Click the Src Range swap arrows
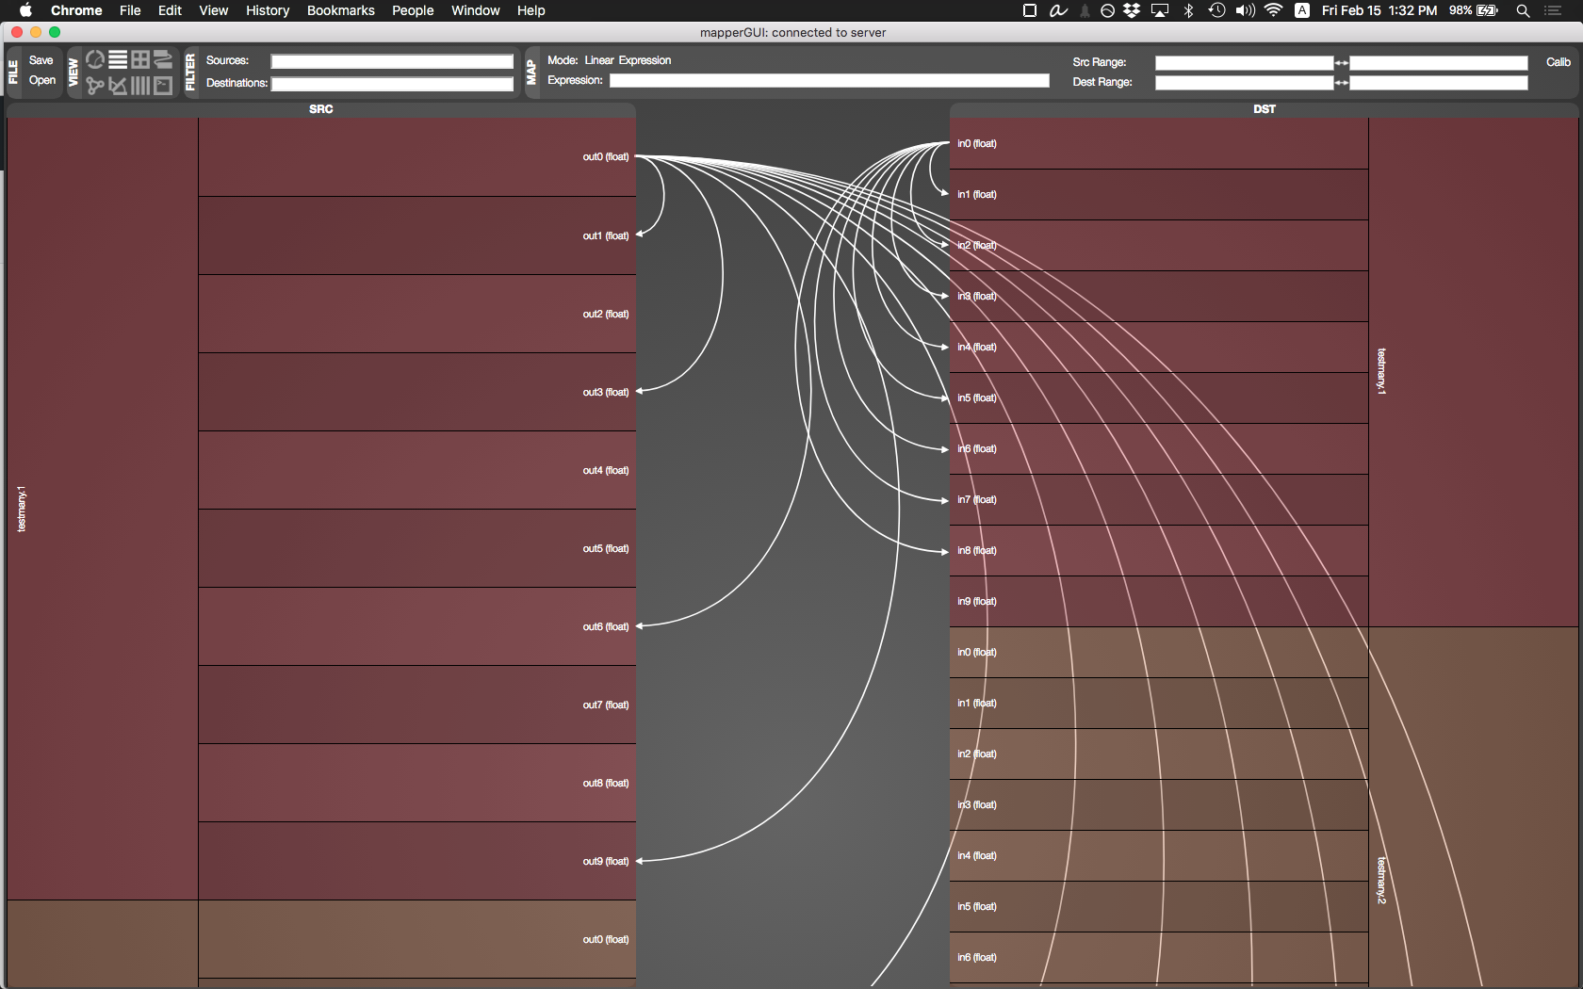 [1340, 63]
